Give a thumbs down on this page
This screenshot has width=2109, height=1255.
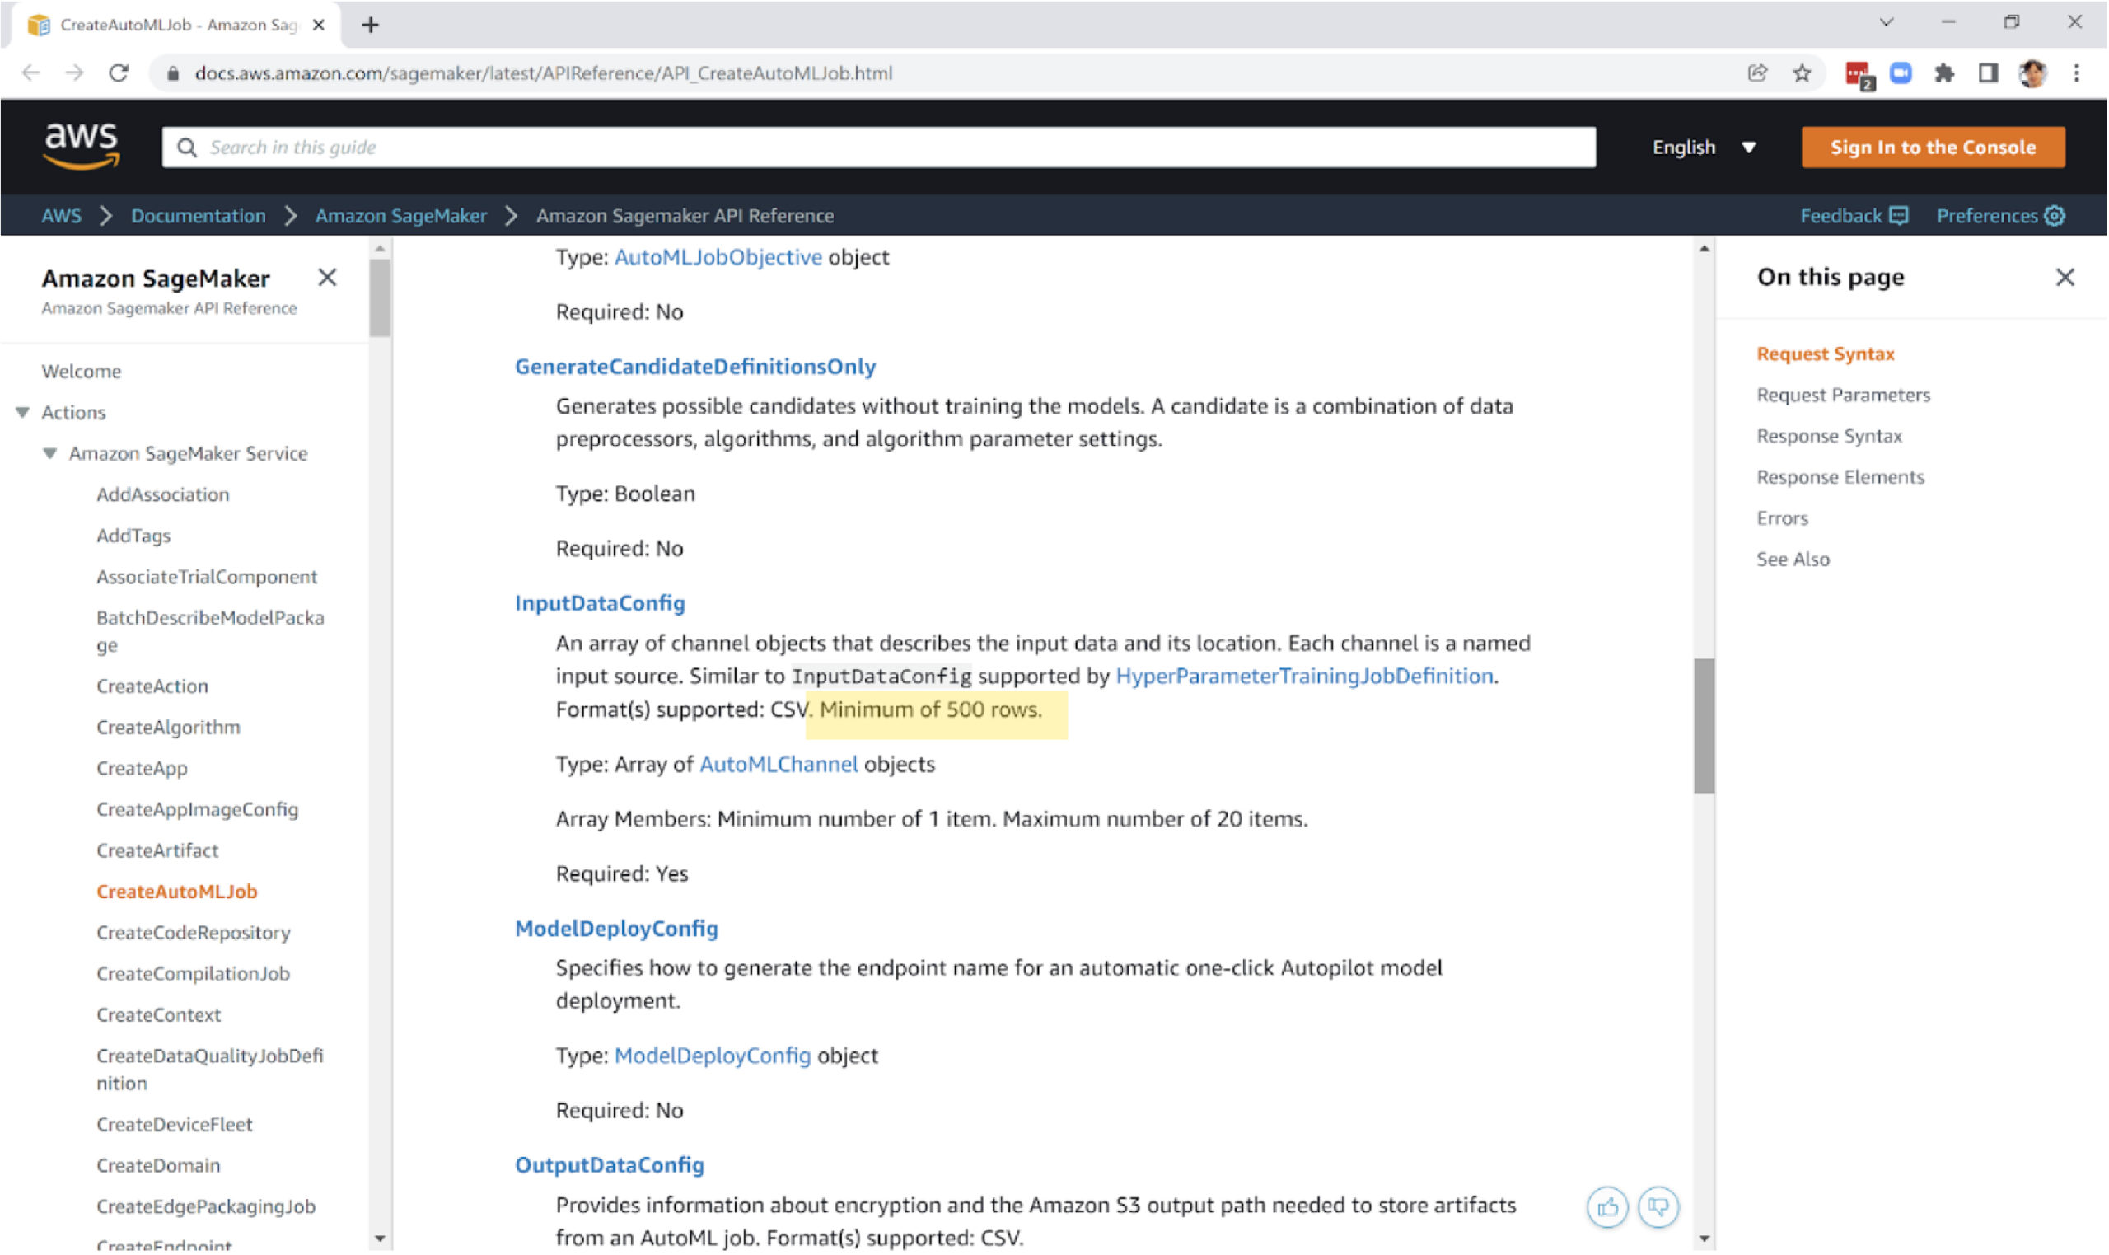click(1658, 1208)
